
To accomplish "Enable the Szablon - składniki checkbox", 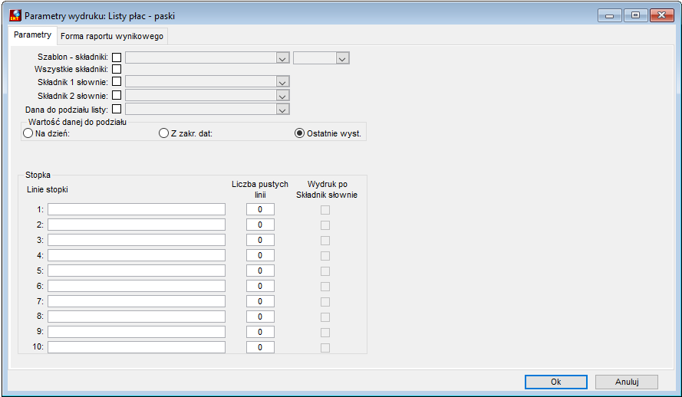I will (x=117, y=57).
